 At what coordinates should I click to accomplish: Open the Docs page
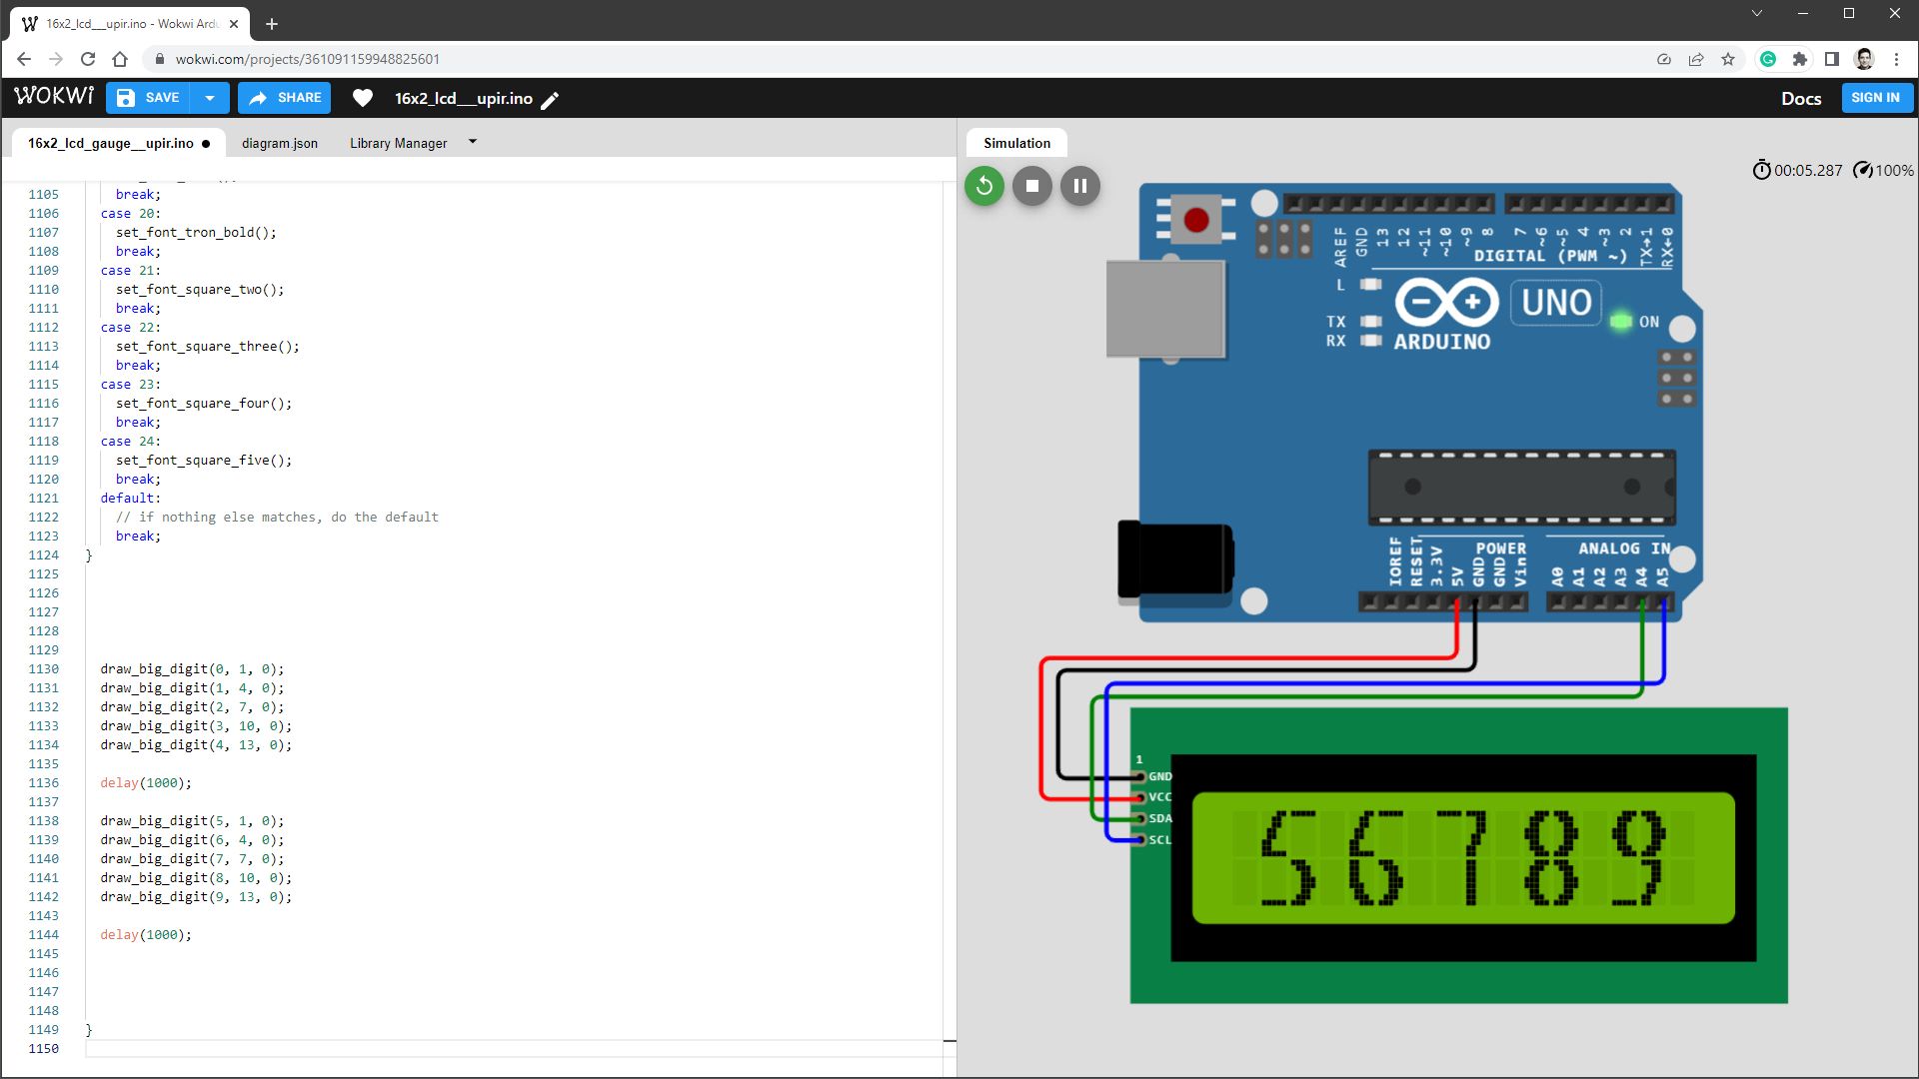(x=1800, y=98)
